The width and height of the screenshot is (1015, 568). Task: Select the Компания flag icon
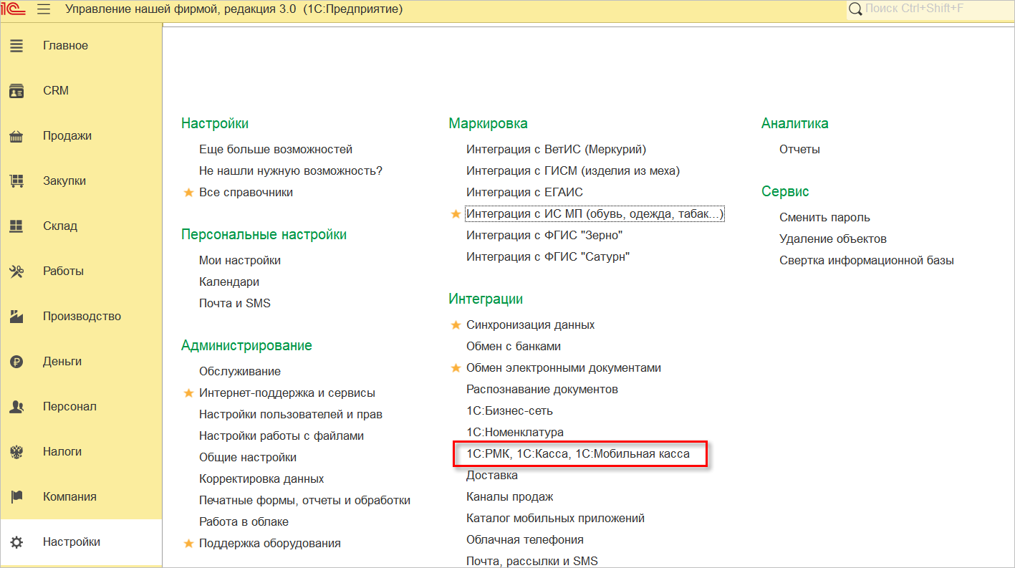tap(16, 497)
